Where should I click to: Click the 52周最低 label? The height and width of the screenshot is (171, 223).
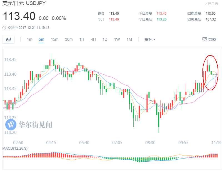(194, 19)
